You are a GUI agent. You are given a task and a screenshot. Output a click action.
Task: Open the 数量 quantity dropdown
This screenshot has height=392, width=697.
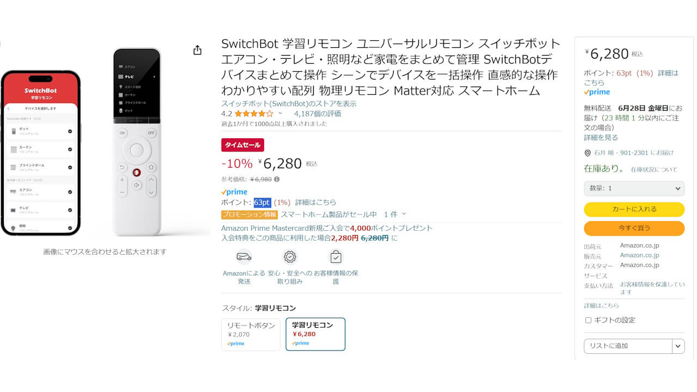pyautogui.click(x=634, y=188)
